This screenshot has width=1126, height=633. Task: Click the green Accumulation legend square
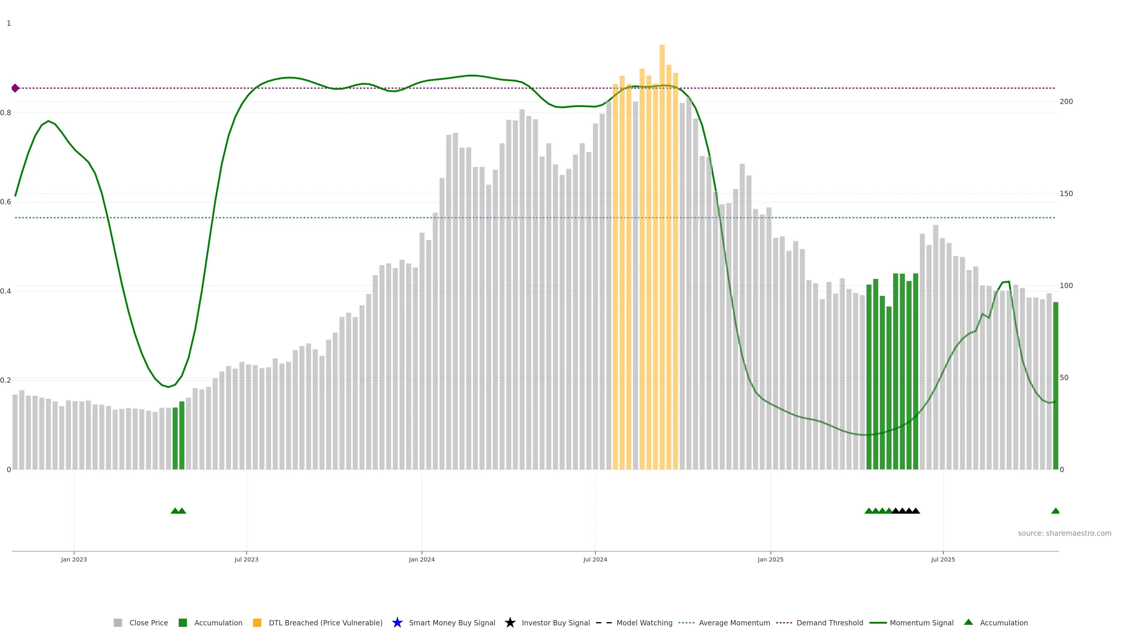pos(183,622)
